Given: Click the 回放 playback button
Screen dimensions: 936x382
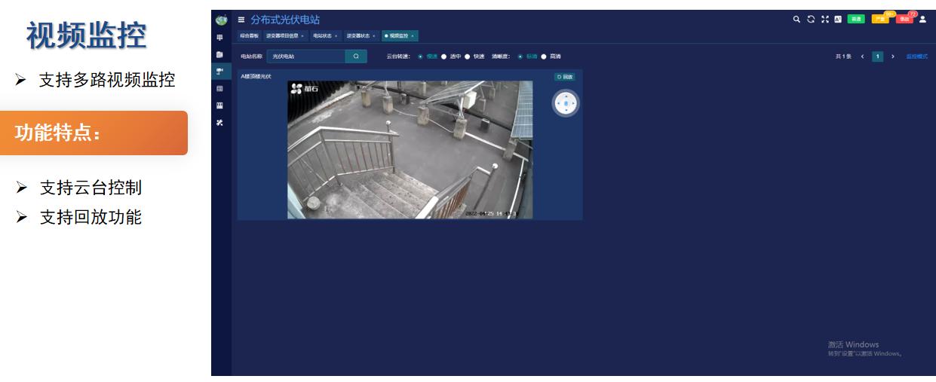Looking at the screenshot, I should pyautogui.click(x=565, y=77).
